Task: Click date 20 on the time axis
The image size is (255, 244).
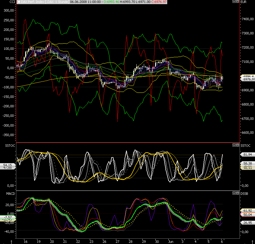Action: (x=52, y=242)
